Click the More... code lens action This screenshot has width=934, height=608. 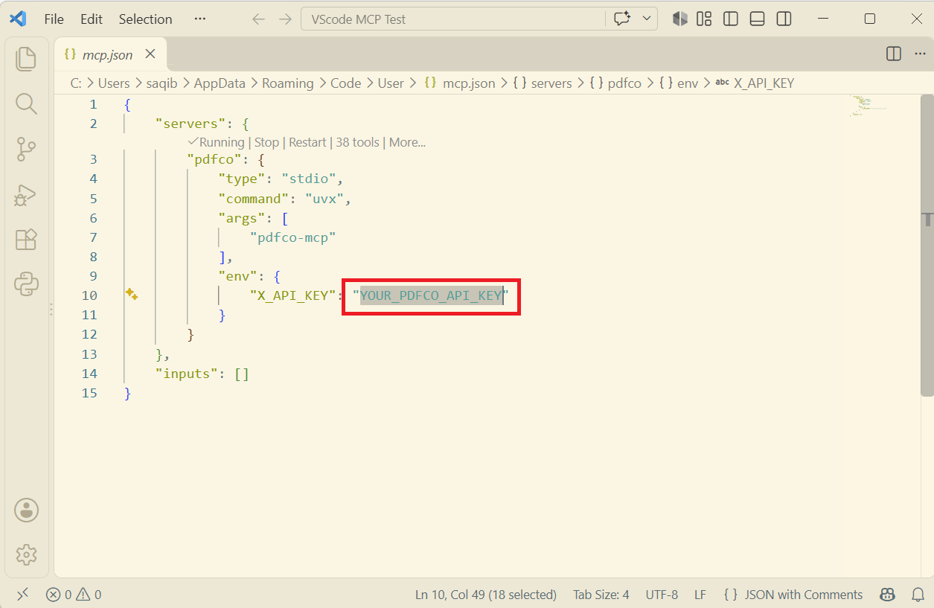(x=407, y=142)
